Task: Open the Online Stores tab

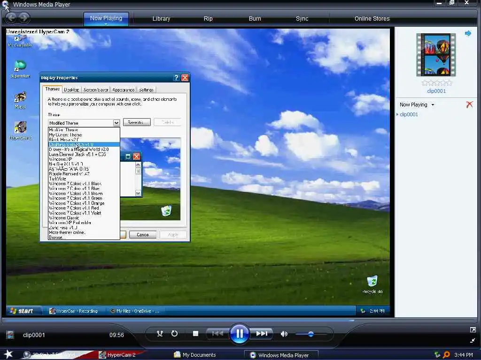Action: pos(372,18)
